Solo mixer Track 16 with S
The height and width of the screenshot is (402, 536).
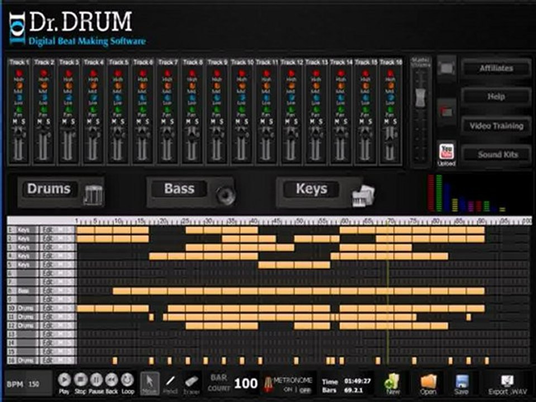point(395,122)
